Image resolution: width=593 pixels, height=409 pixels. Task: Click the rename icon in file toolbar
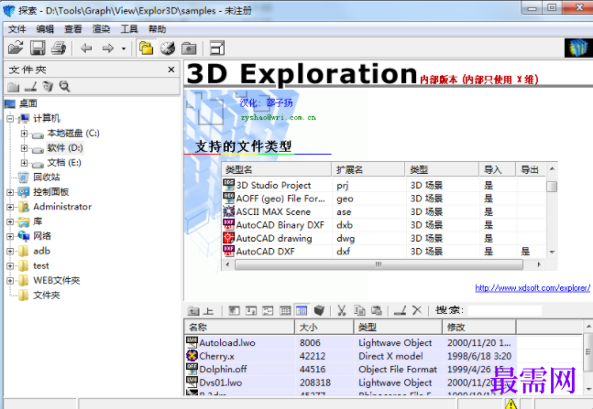400,310
